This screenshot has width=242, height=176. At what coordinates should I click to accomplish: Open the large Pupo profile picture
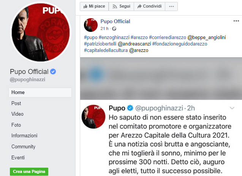(x=41, y=32)
